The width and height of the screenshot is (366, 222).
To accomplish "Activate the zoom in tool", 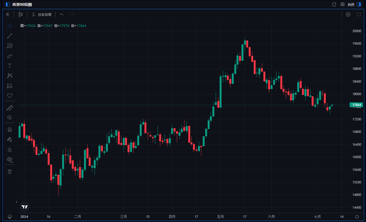I will [x=10, y=118].
